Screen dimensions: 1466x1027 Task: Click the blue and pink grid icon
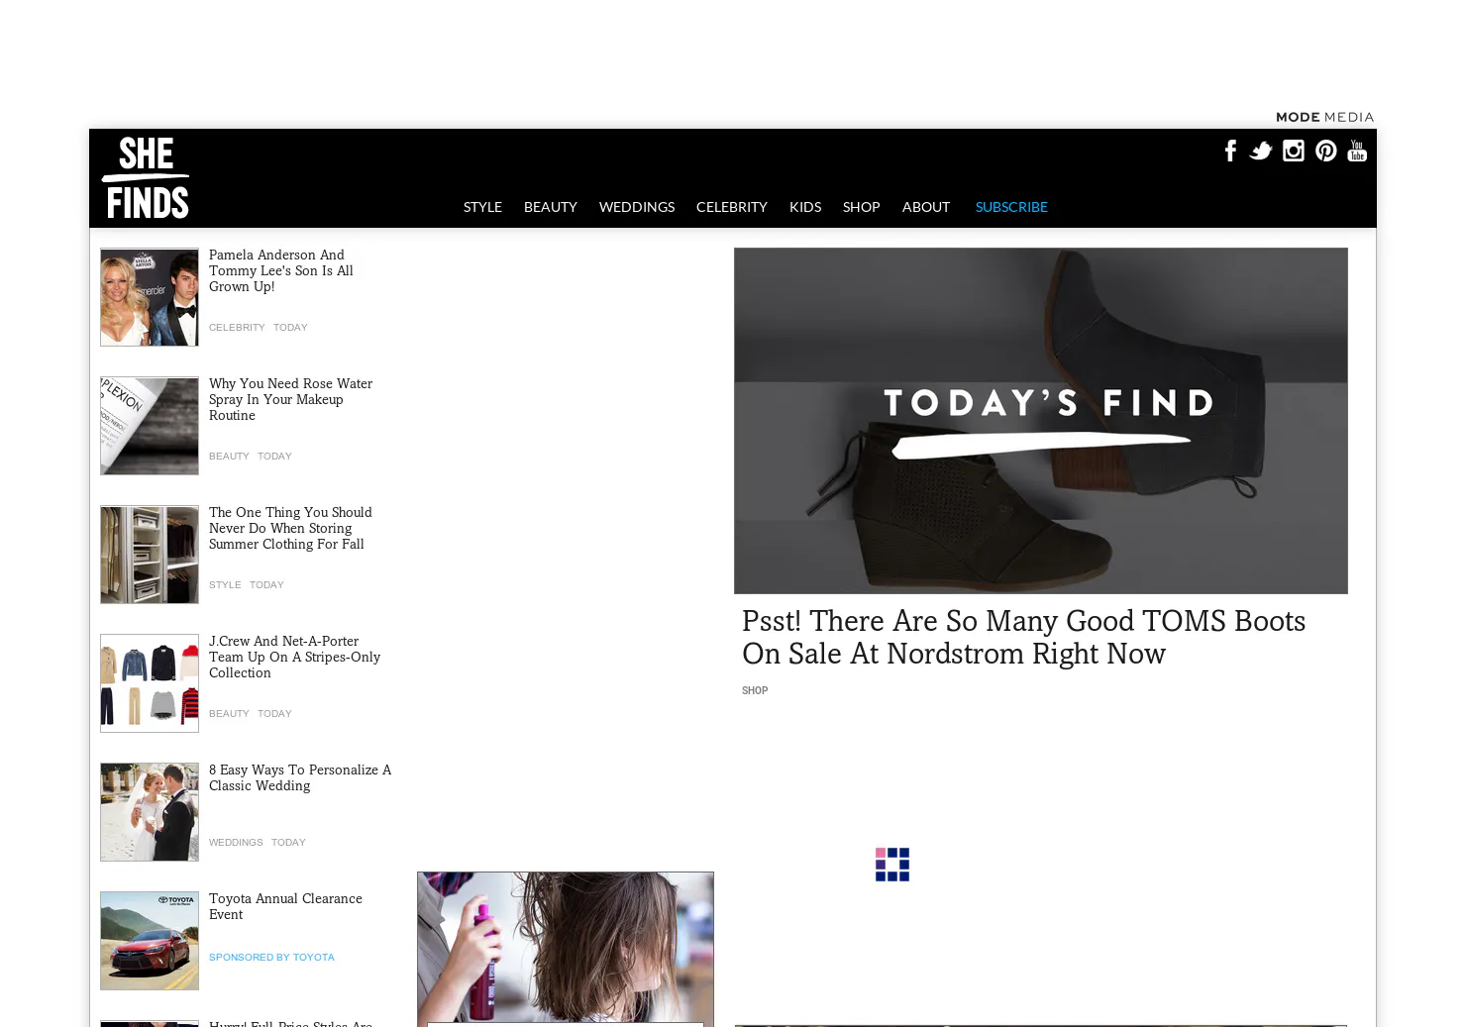[892, 865]
